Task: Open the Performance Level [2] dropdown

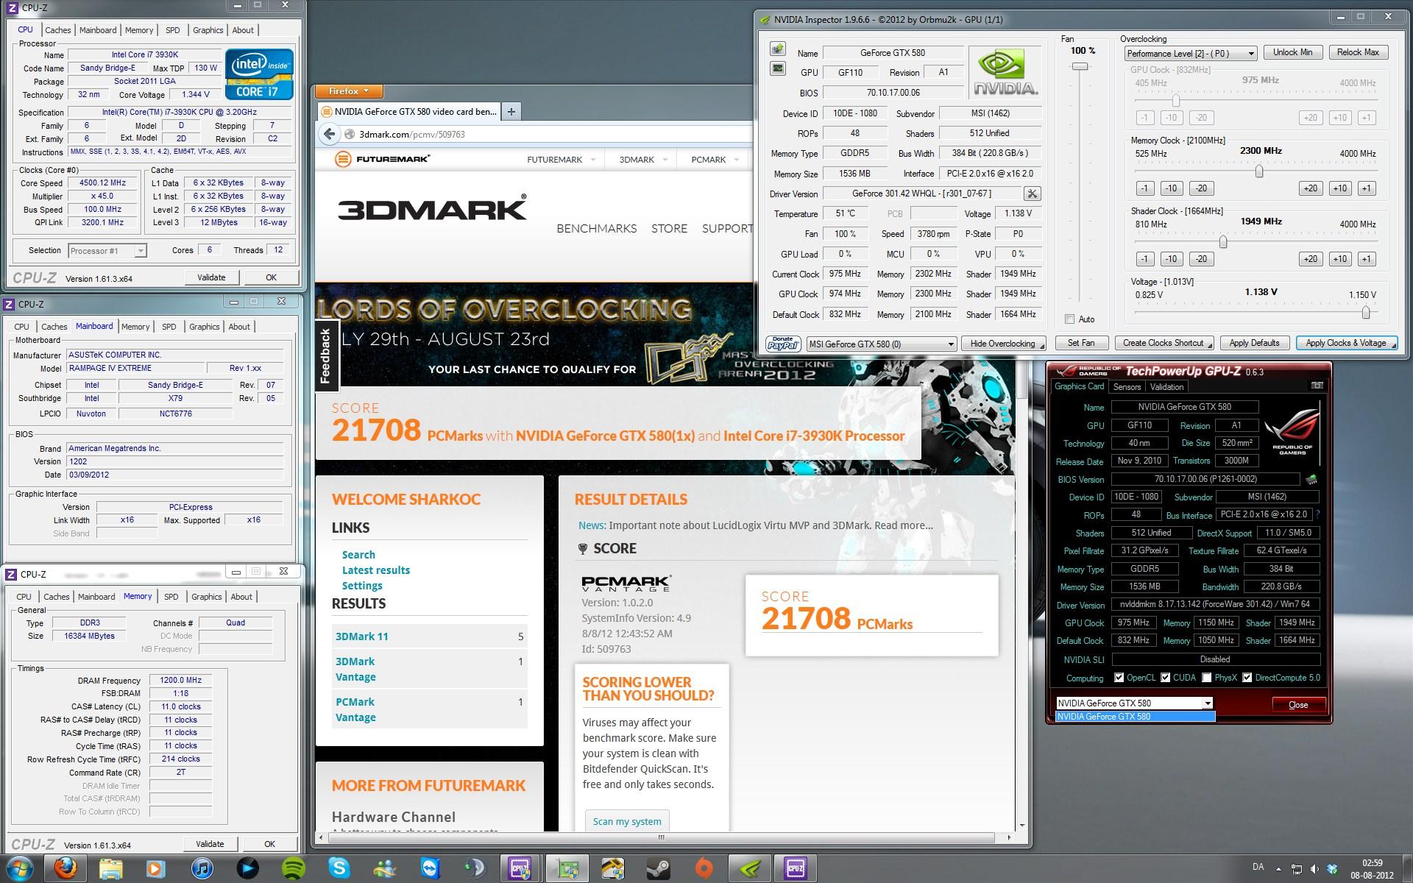Action: click(x=1191, y=54)
